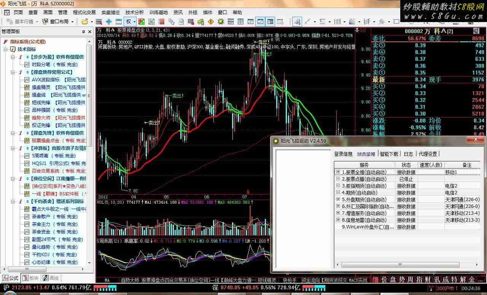Image resolution: width=487 pixels, height=295 pixels.
Task: Click the red-screen monitor toolbar icon
Action: [x=191, y=22]
